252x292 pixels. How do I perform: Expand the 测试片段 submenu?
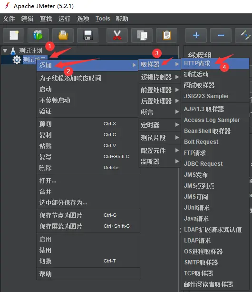160,138
